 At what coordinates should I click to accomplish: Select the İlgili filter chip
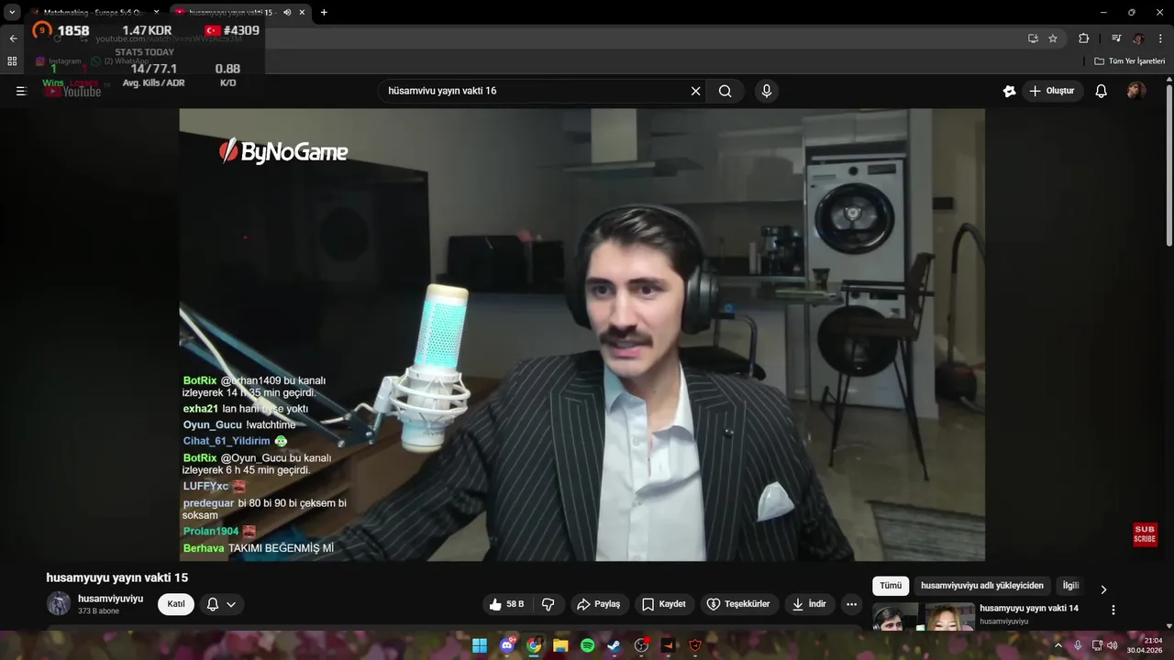[1070, 586]
